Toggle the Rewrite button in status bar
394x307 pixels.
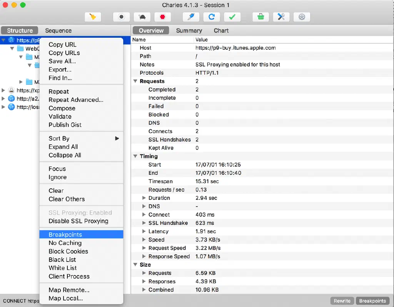point(342,301)
